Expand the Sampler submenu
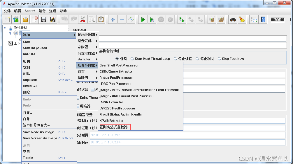 [x=87, y=59]
